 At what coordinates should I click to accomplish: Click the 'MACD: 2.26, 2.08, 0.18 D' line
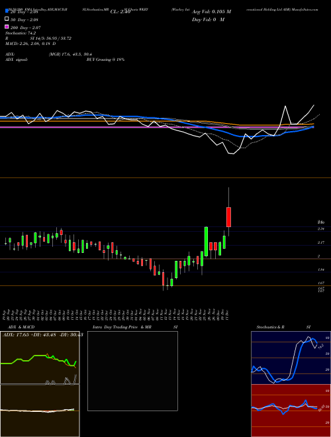[x=30, y=44]
